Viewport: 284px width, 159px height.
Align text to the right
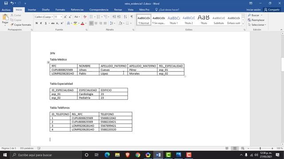[101, 23]
